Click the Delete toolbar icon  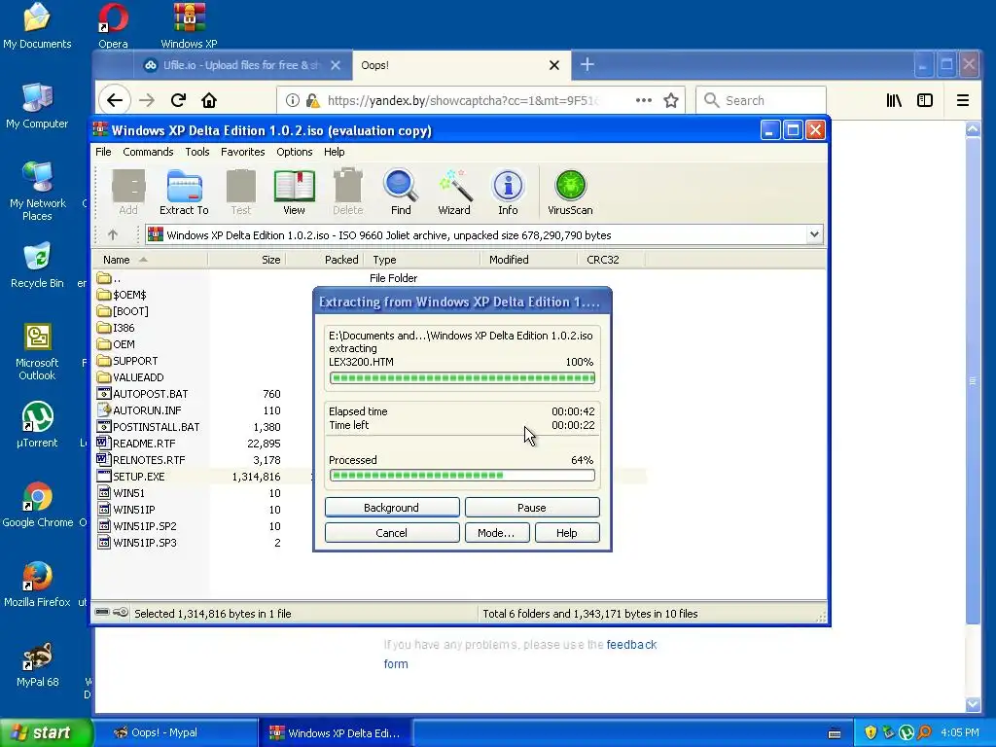pos(347,193)
